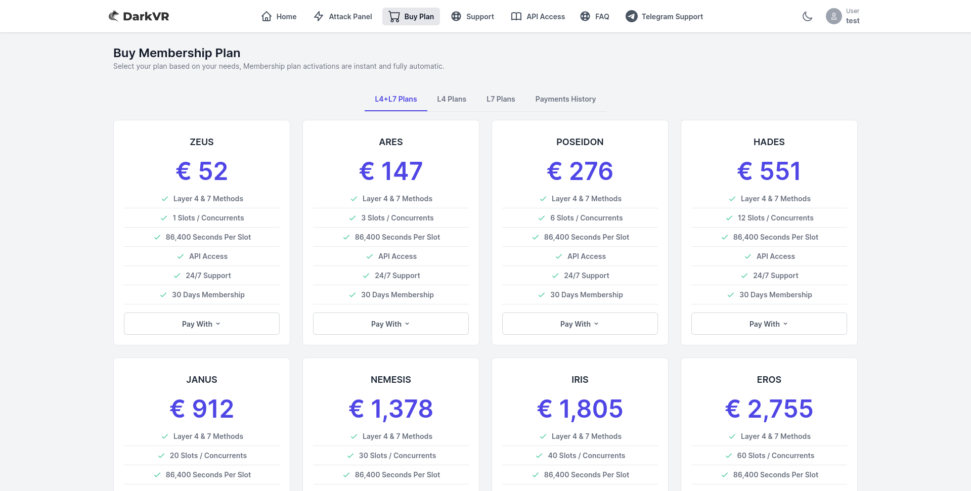This screenshot has width=971, height=491.
Task: Click HADES card 24/7 Support text
Action: click(776, 276)
